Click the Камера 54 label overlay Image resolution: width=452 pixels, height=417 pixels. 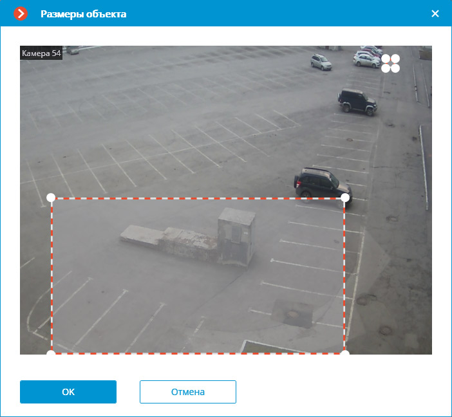click(41, 53)
